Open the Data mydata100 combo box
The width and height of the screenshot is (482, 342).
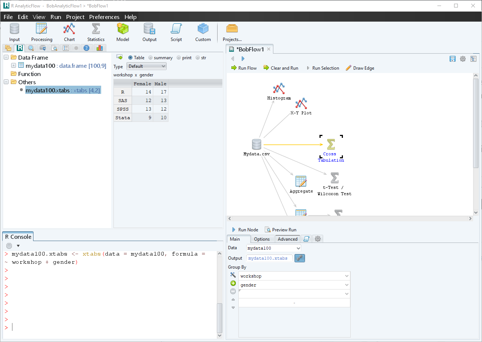[274, 248]
